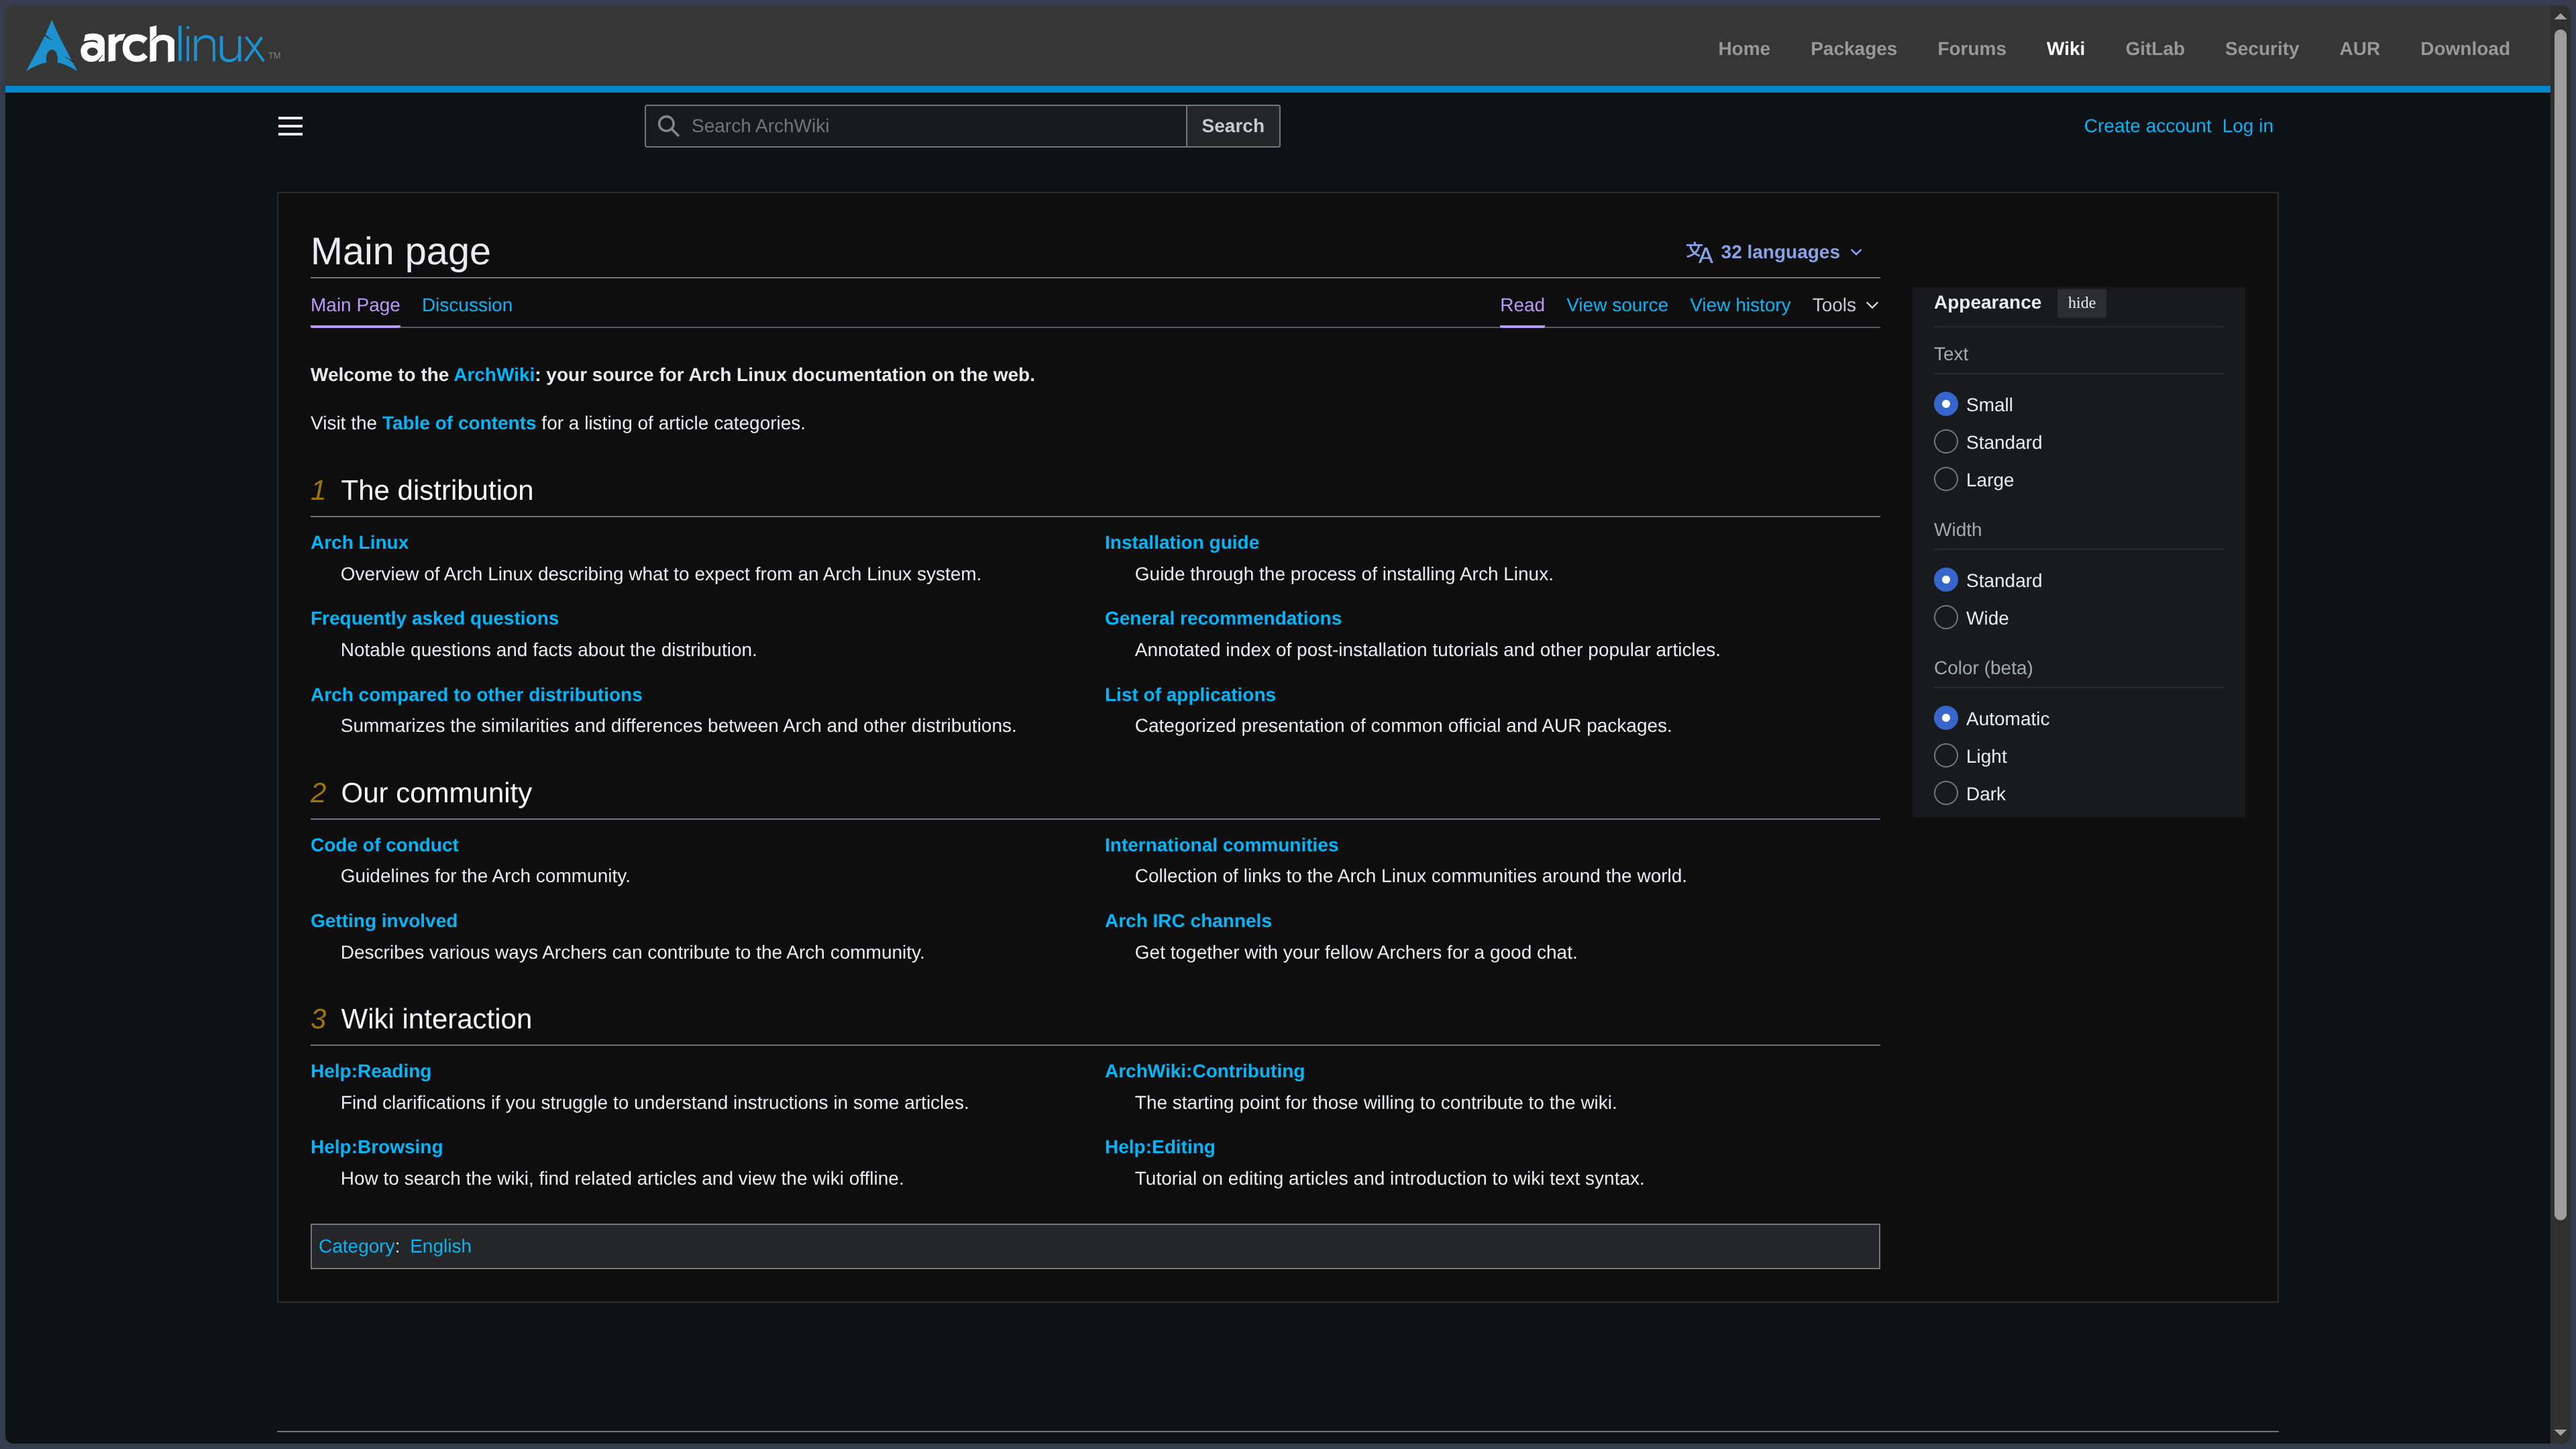The width and height of the screenshot is (2576, 1449).
Task: Select Standard width option
Action: tap(1945, 580)
